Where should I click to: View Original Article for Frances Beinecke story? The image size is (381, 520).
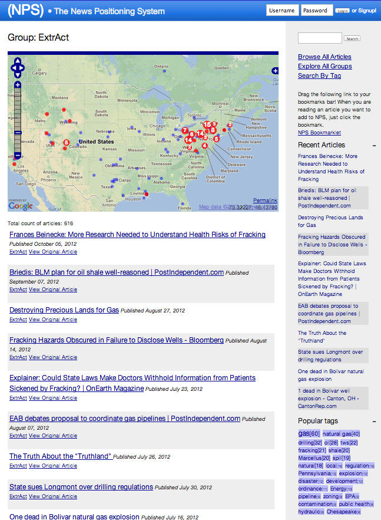(53, 252)
